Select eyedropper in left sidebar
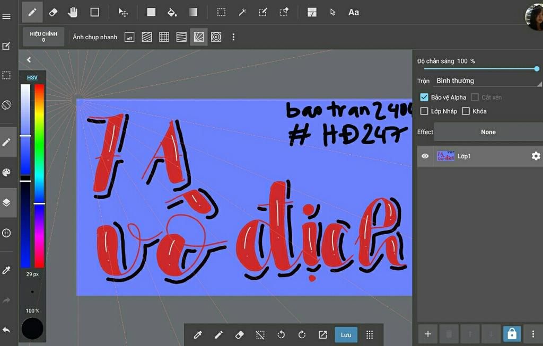Screen dimensions: 543x346 click(6, 270)
